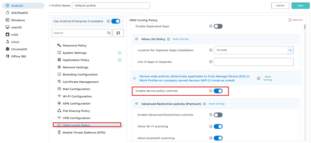This screenshot has height=143, width=311.
Task: Remove the OEM Config Policy
Action: 296,20
